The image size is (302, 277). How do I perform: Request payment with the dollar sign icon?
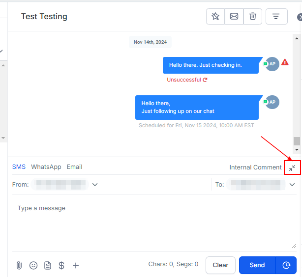(x=61, y=265)
